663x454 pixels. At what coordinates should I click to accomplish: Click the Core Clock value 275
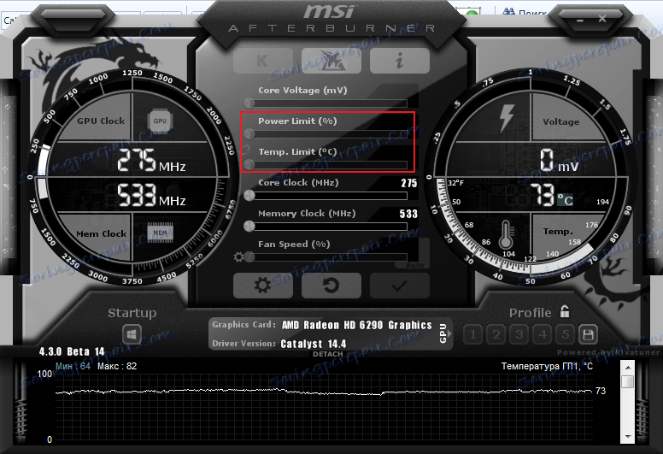[x=409, y=183]
